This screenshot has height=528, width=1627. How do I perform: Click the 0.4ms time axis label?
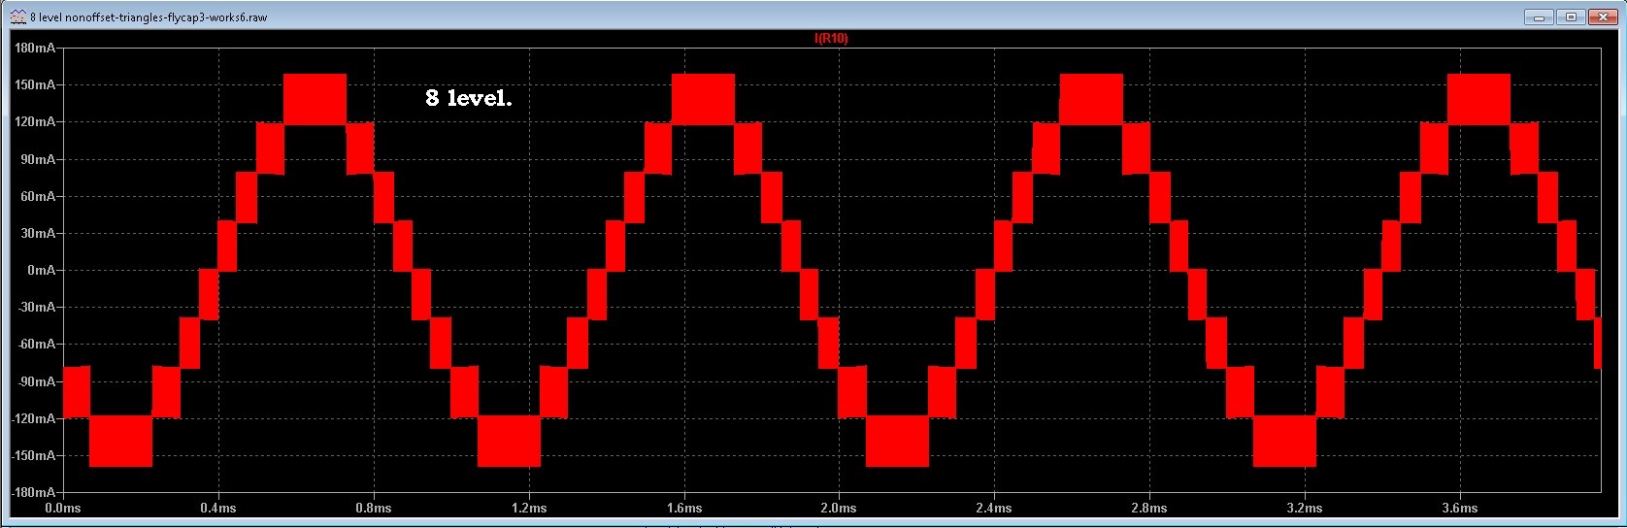[x=218, y=508]
